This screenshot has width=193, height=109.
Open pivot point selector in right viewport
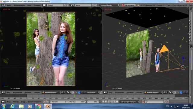(171, 92)
